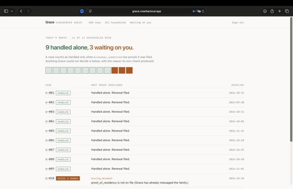The width and height of the screenshot is (293, 189).
Task: Click the '3 waiting on you' heading text
Action: [x=111, y=47]
